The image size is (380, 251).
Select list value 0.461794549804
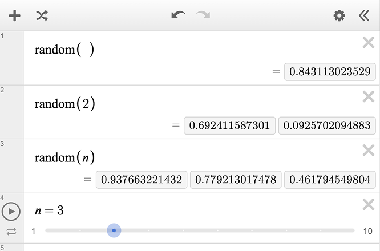point(330,180)
